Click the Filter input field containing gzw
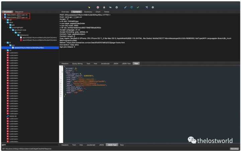Viewport: 241px width, 151px height. [x=30, y=145]
